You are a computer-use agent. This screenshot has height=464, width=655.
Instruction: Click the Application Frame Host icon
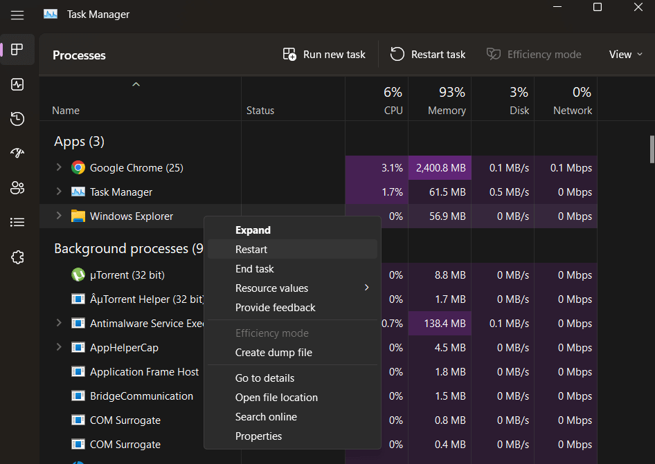pos(78,372)
